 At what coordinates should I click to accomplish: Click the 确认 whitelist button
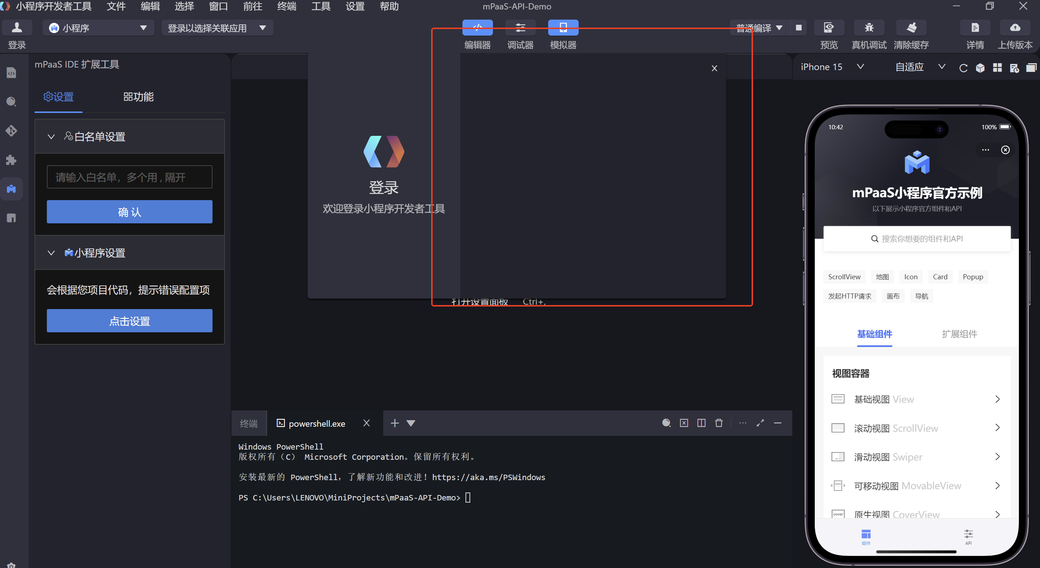[129, 212]
